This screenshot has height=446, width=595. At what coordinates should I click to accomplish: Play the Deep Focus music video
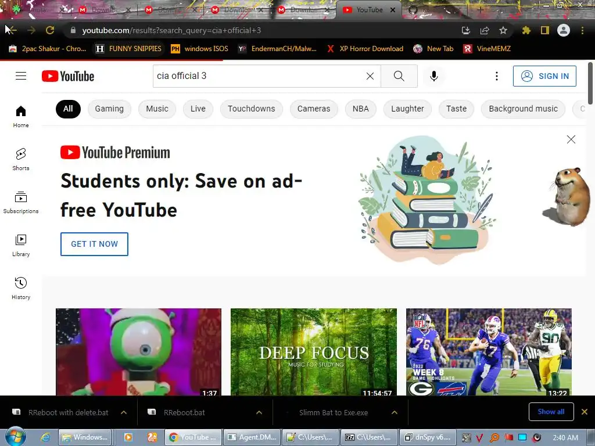[314, 352]
